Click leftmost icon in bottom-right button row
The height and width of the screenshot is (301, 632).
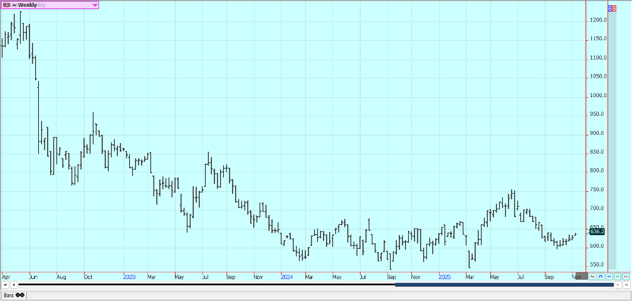tap(592, 276)
